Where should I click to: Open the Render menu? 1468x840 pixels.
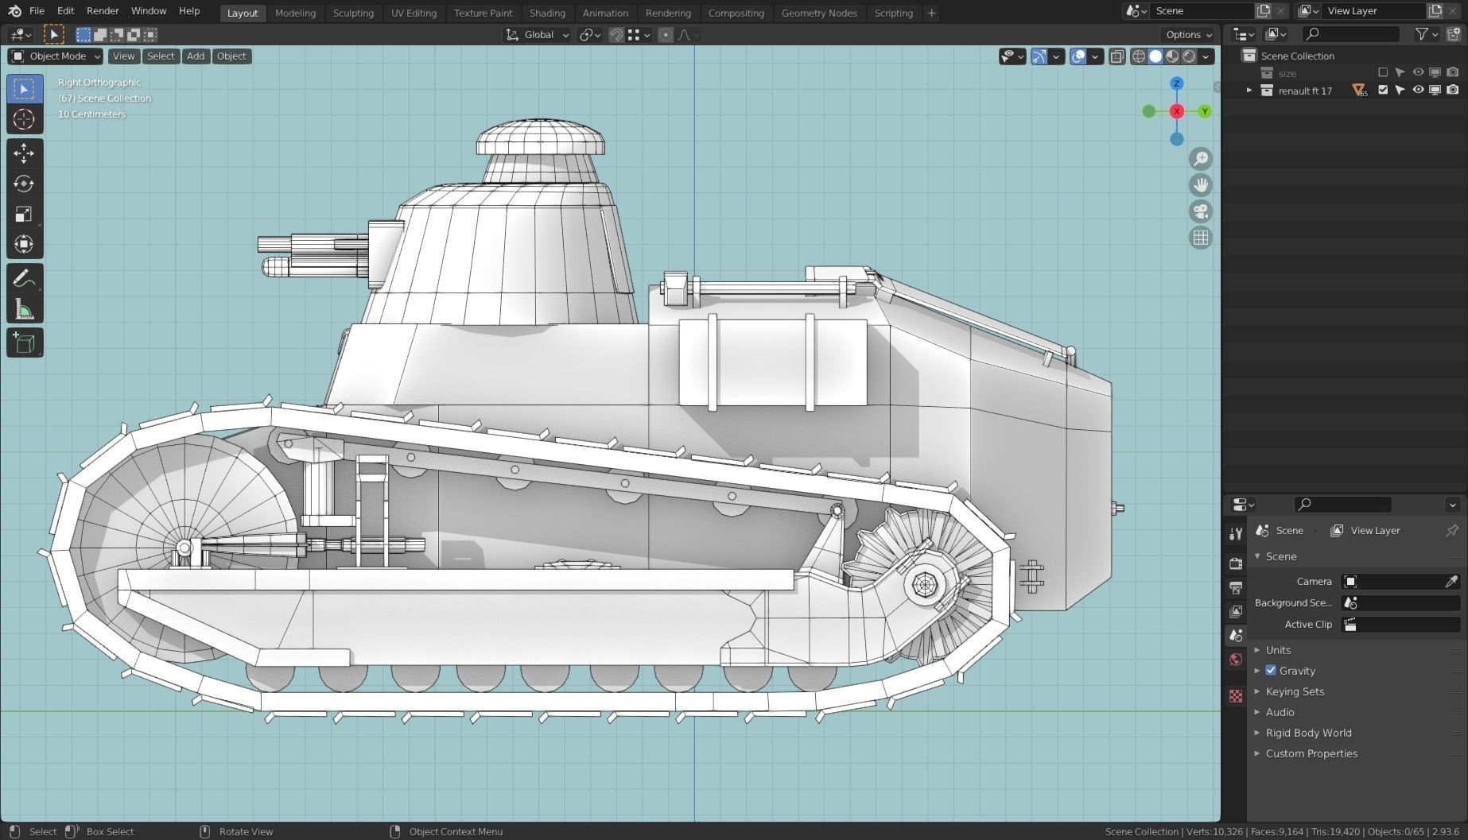[103, 11]
